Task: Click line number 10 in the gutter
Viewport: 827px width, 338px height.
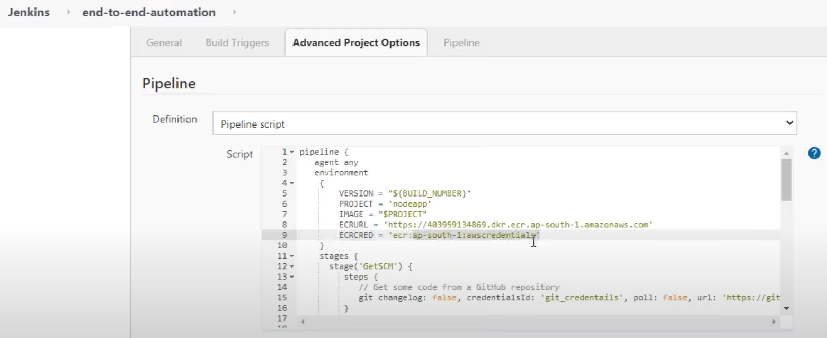Action: (282, 246)
